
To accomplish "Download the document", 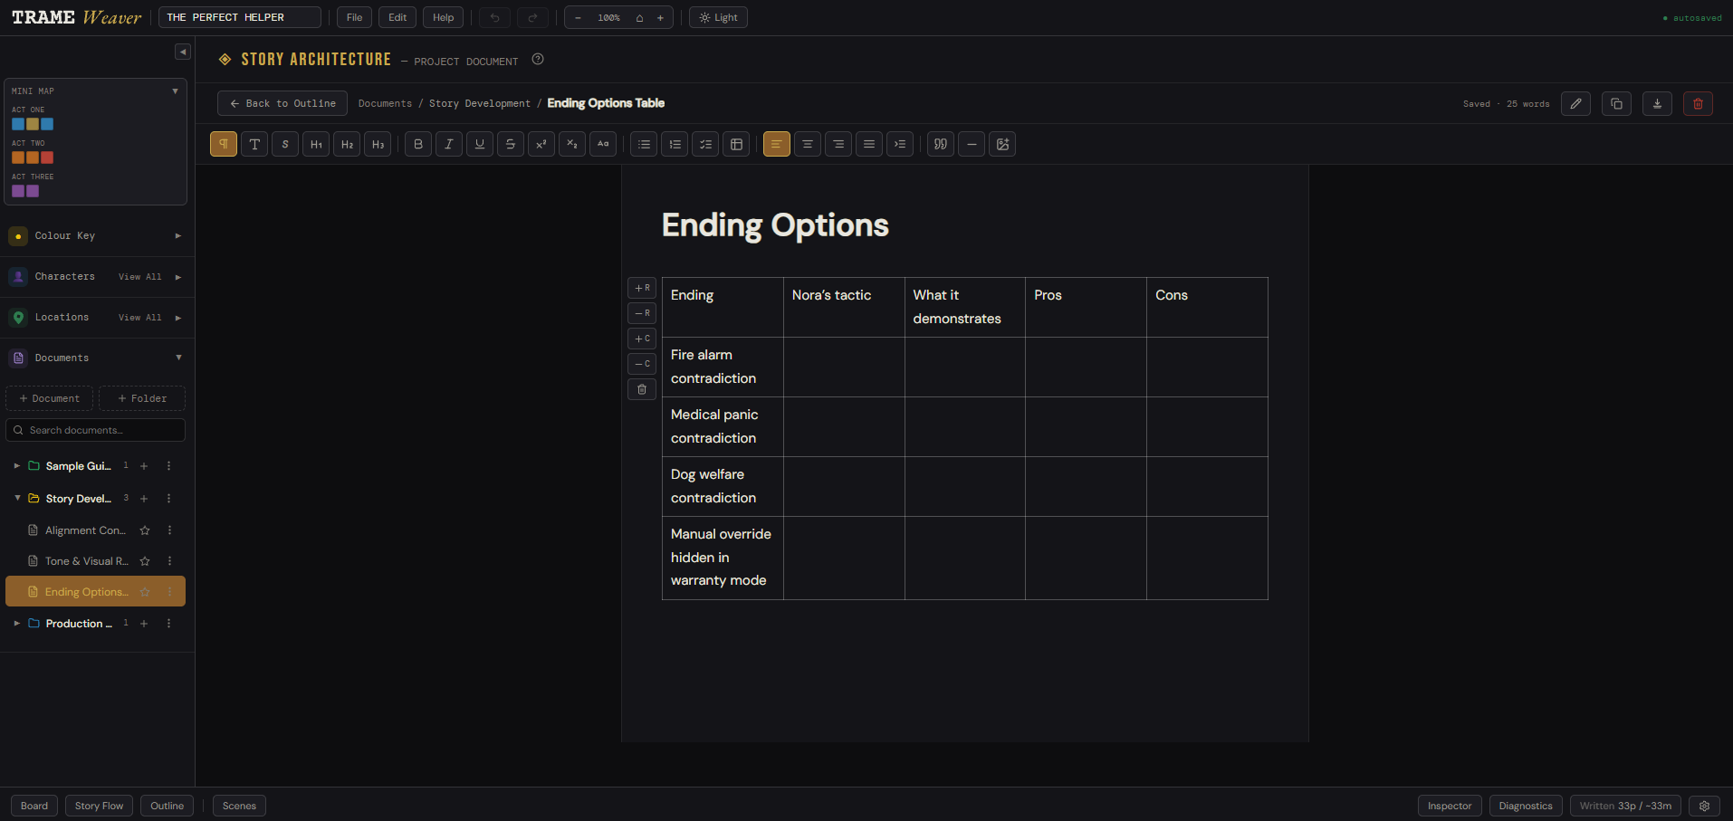I will (x=1657, y=103).
